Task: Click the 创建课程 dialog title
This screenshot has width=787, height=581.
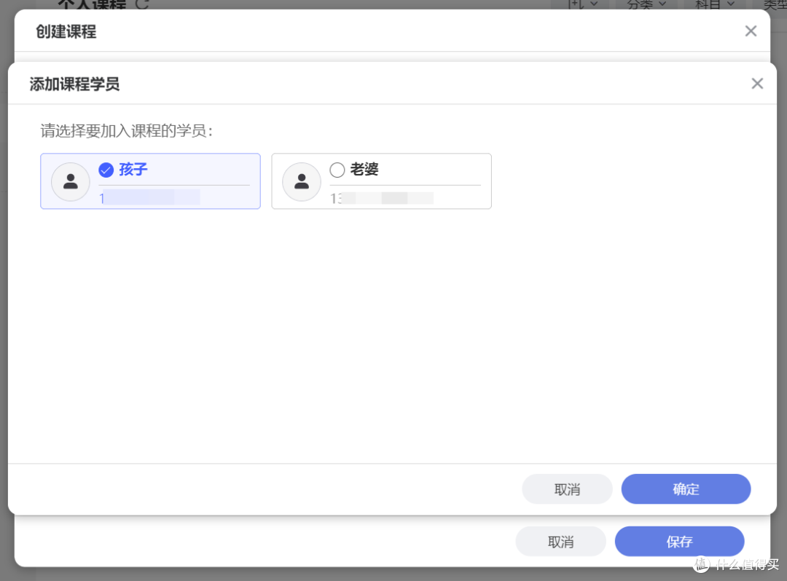Action: pyautogui.click(x=66, y=31)
